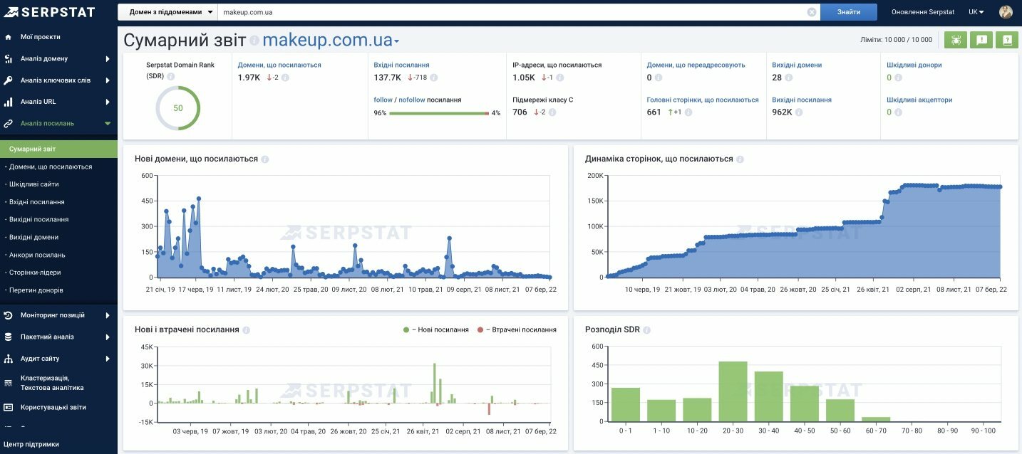Click the green question-mark help book icon
1022x454 pixels.
1007,40
